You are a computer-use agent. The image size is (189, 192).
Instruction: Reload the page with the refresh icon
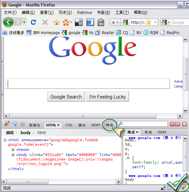pyautogui.click(x=33, y=22)
